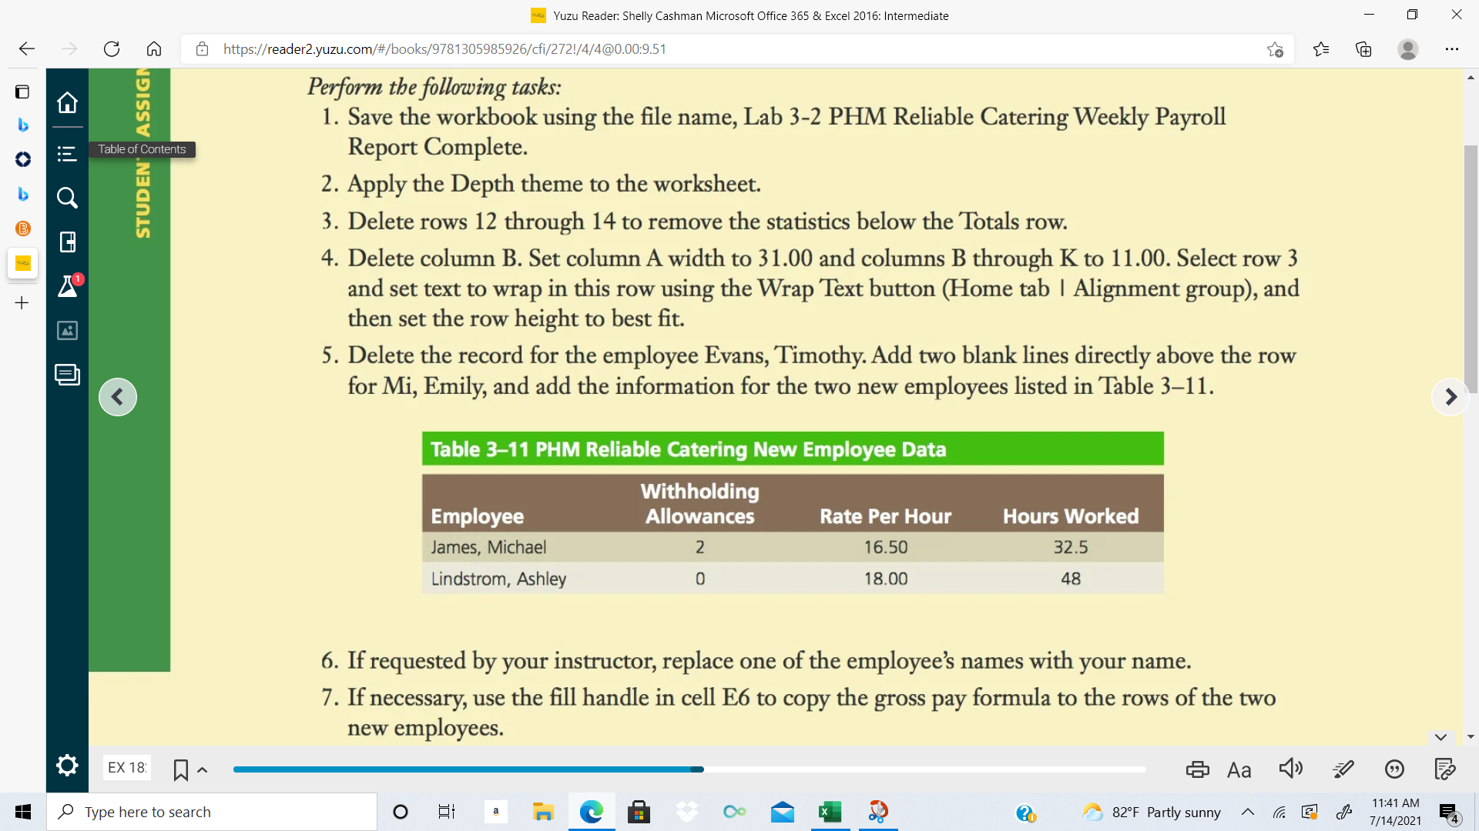The image size is (1479, 831).
Task: Open Task View on the taskbar
Action: coord(447,812)
